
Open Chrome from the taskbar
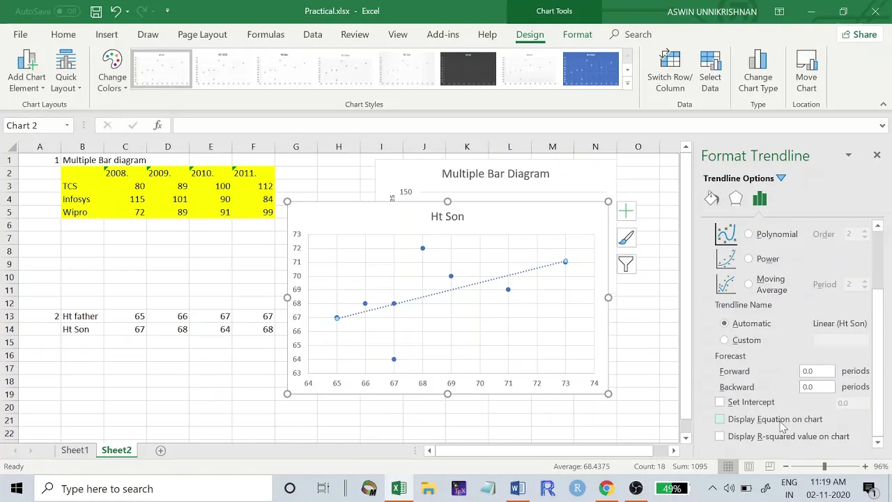click(x=606, y=488)
